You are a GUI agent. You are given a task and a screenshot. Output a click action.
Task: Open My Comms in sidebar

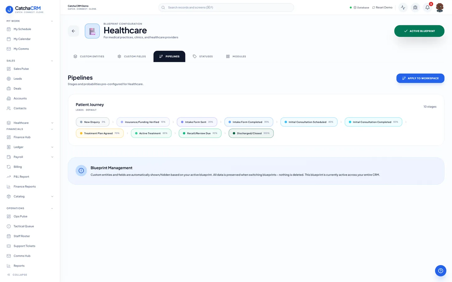pos(30,49)
